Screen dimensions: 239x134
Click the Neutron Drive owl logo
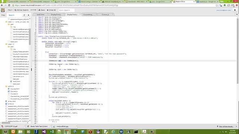(3, 10)
